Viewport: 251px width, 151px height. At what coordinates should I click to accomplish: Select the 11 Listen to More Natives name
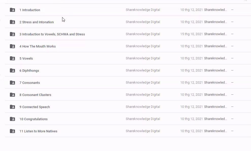38,131
